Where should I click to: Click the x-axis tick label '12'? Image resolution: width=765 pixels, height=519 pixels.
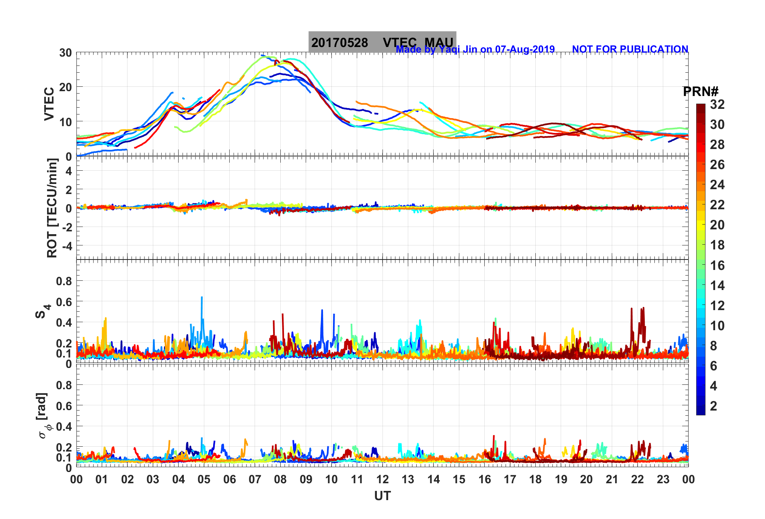tap(382, 479)
